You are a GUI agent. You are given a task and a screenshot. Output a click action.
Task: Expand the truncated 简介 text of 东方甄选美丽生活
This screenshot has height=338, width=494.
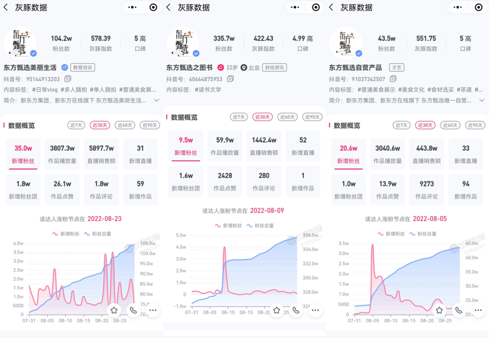coord(156,101)
